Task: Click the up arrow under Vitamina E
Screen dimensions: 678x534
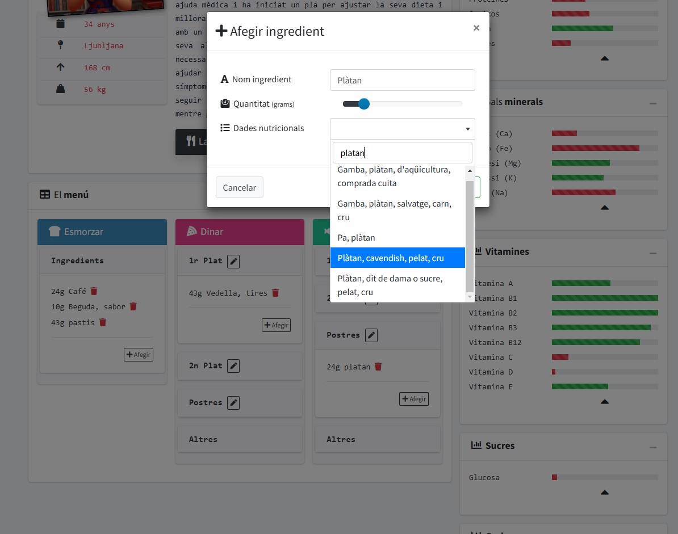Action: click(x=605, y=402)
